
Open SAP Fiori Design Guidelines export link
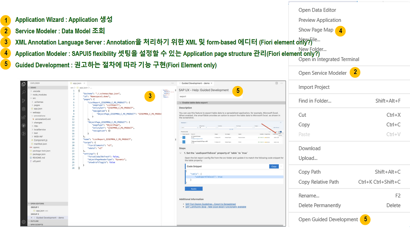pos(211,204)
